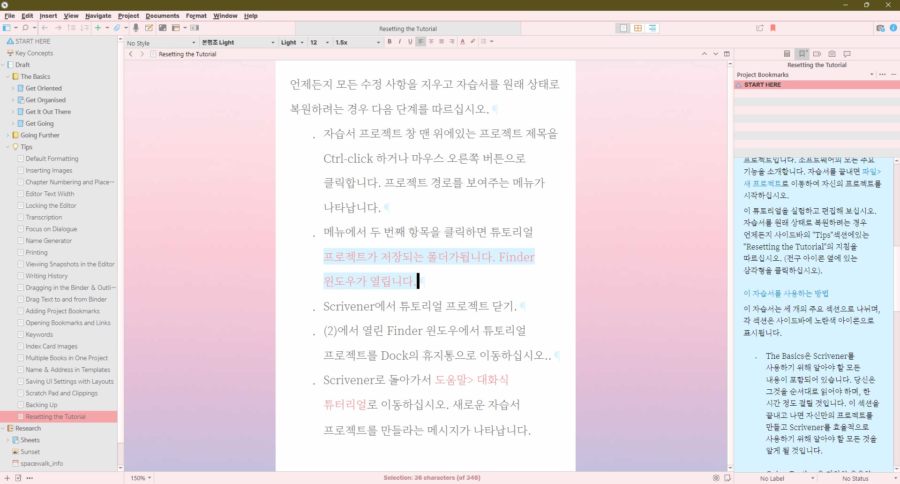Viewport: 900px width, 484px height.
Task: Enter Composition Mode icon
Action: tap(163, 28)
